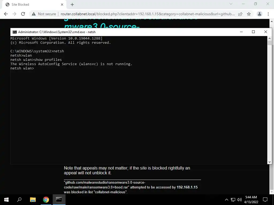This screenshot has width=274, height=205.
Task: Close the Site Blocked tab
Action: tap(62, 5)
